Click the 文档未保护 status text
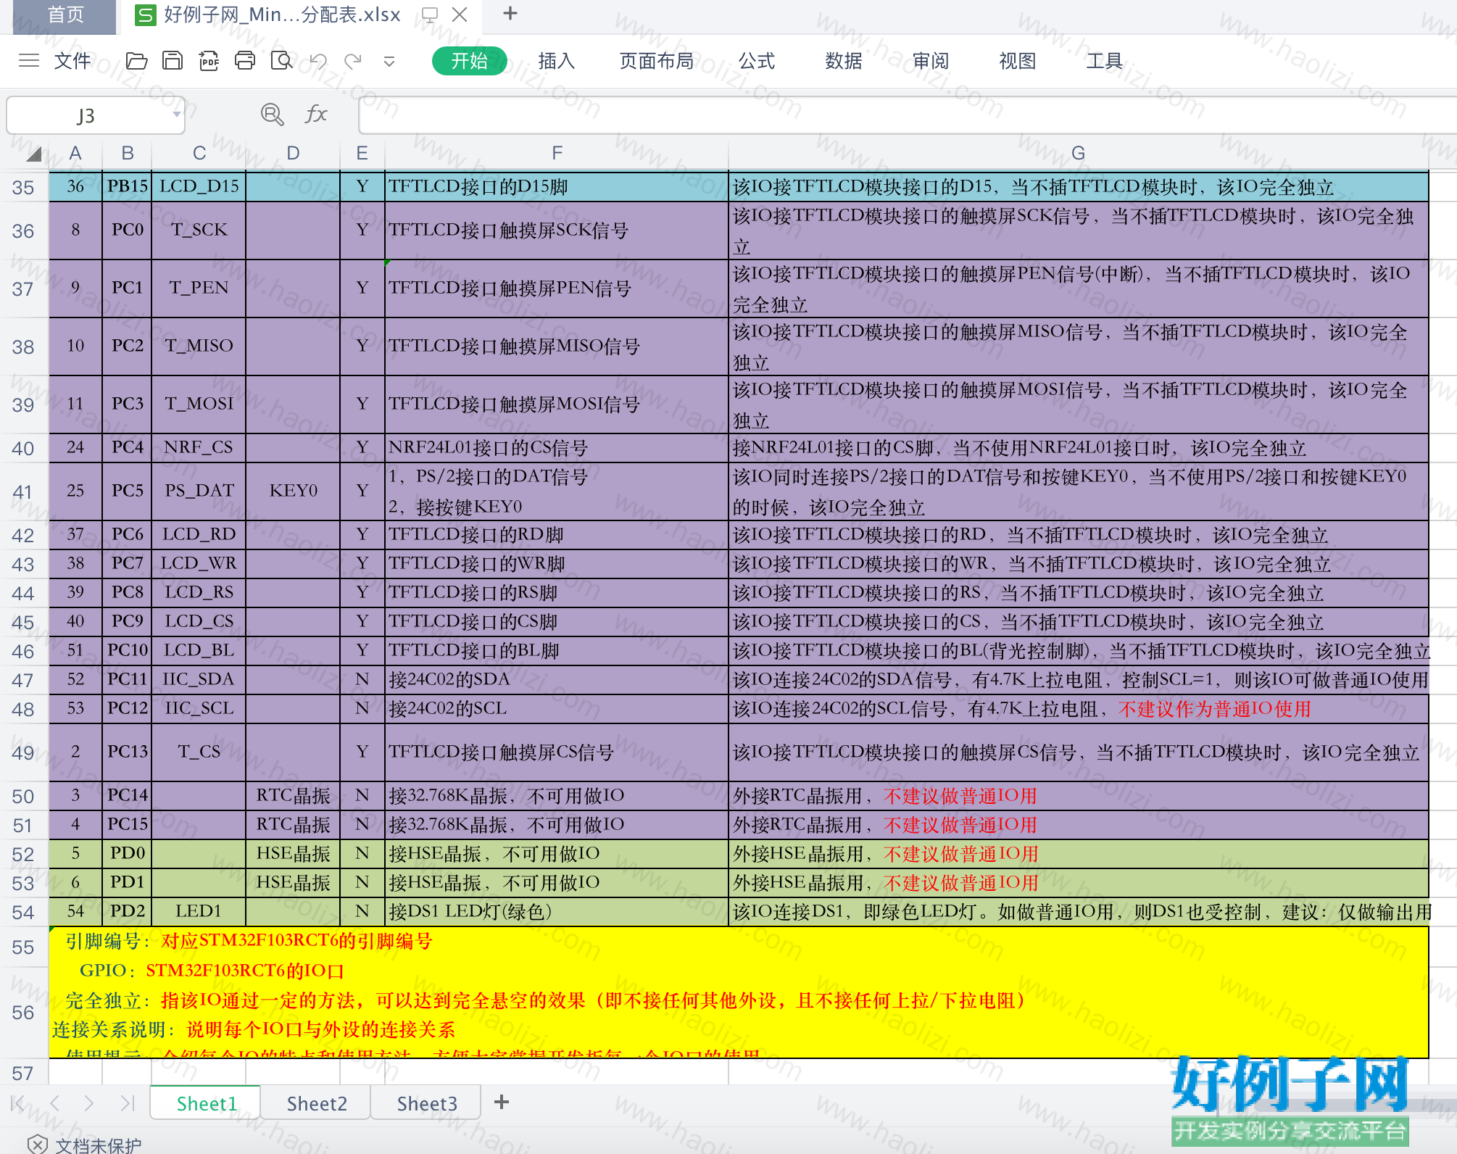The width and height of the screenshot is (1457, 1154). point(99,1145)
